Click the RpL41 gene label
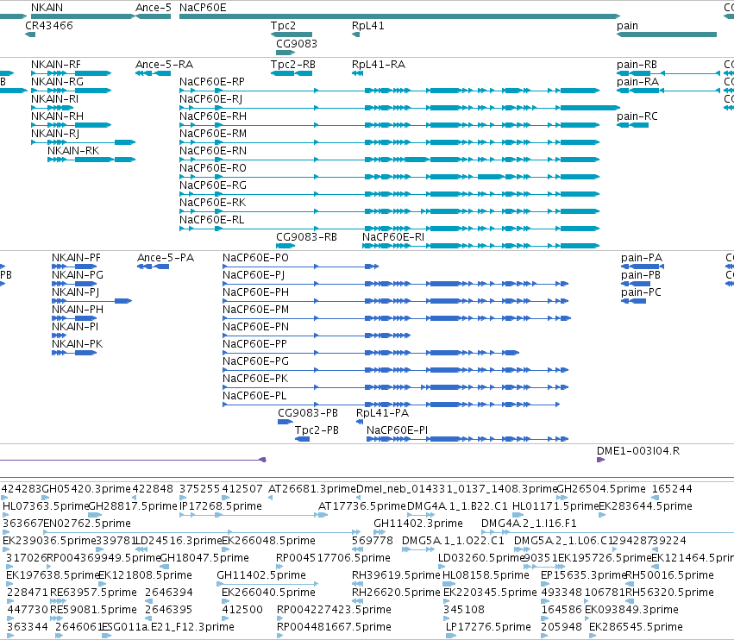734x640 pixels. [x=368, y=25]
